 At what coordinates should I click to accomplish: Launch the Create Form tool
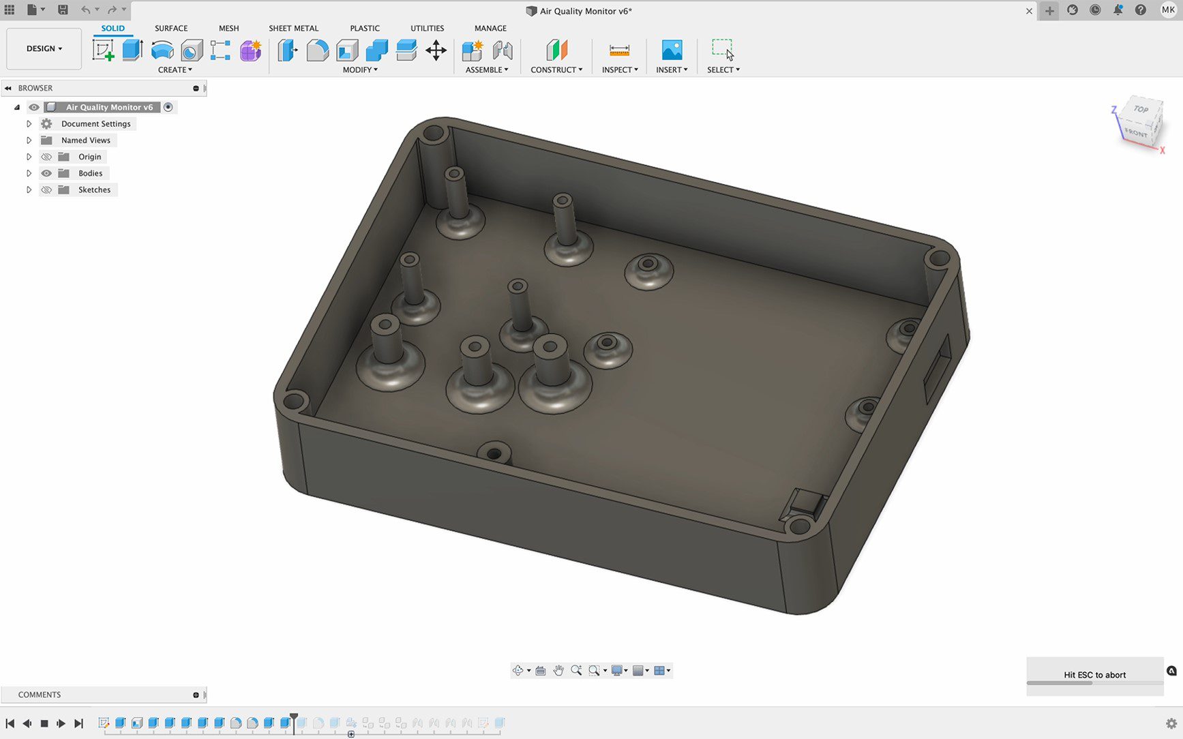250,50
